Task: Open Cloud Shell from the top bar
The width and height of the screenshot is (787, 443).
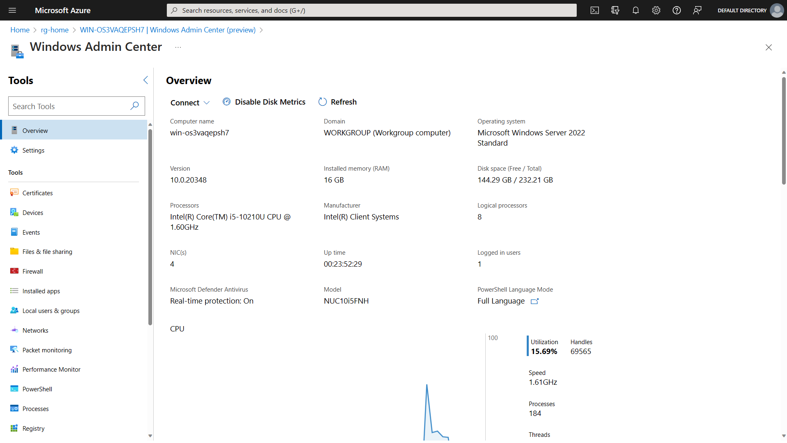Action: pos(595,10)
